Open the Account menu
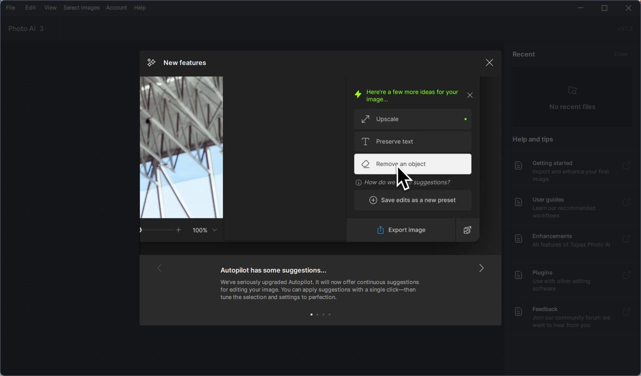 [x=116, y=7]
